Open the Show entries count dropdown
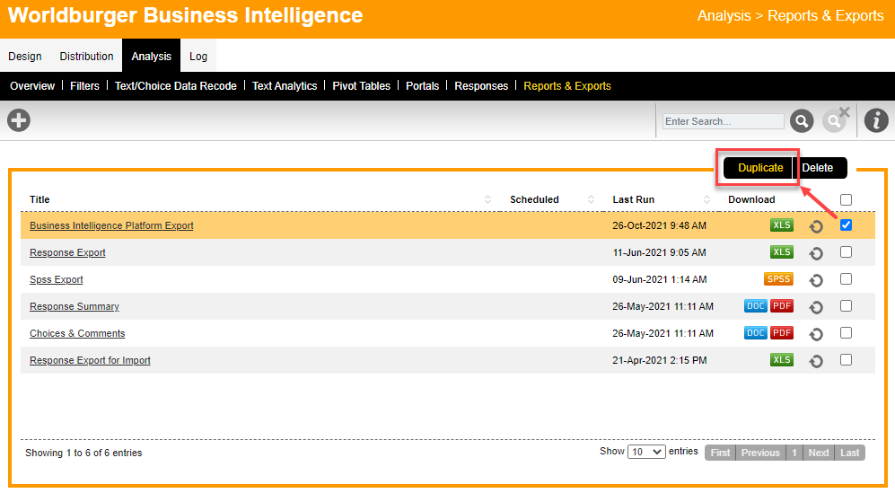 pos(646,452)
